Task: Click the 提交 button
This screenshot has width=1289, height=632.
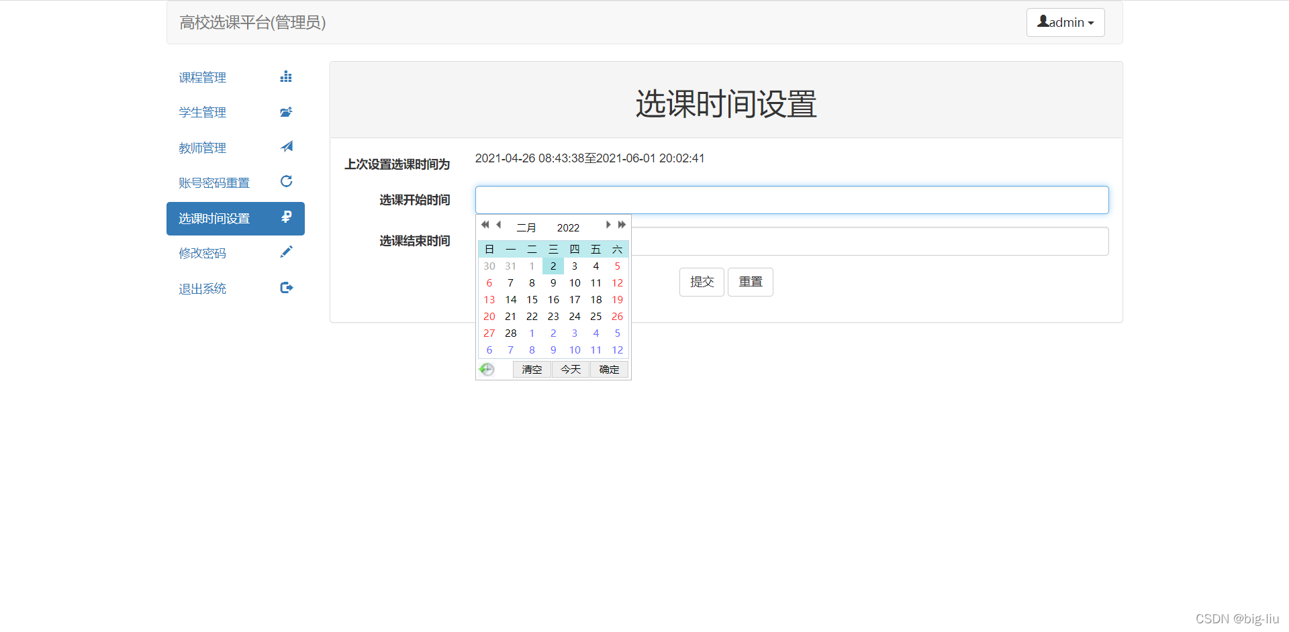Action: [702, 282]
